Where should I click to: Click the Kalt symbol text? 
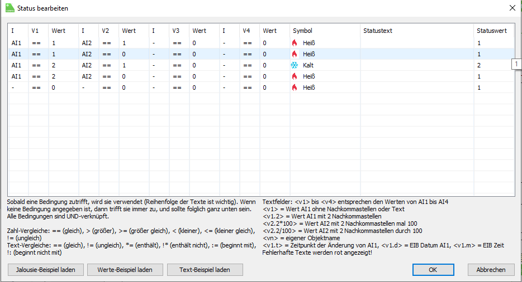coord(308,65)
